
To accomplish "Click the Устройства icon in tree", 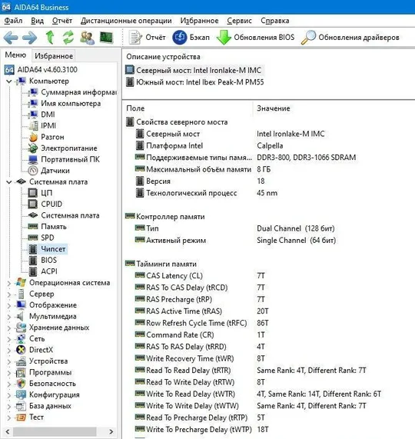I will (x=22, y=361).
